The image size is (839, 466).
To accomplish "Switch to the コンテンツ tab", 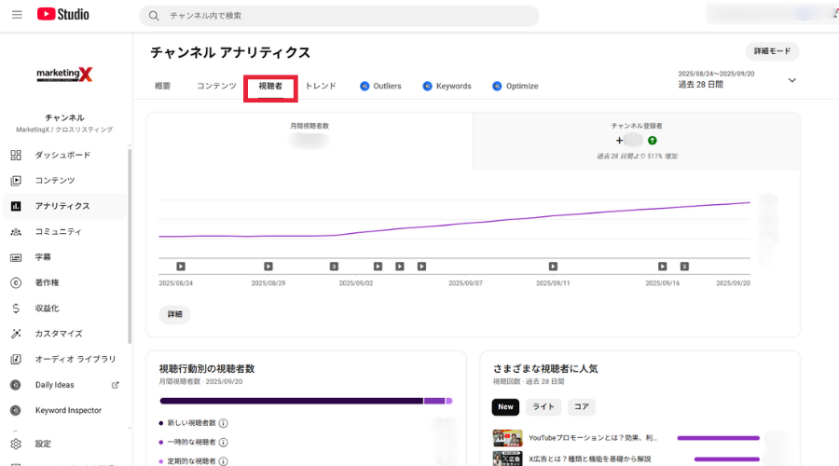I will coord(216,86).
